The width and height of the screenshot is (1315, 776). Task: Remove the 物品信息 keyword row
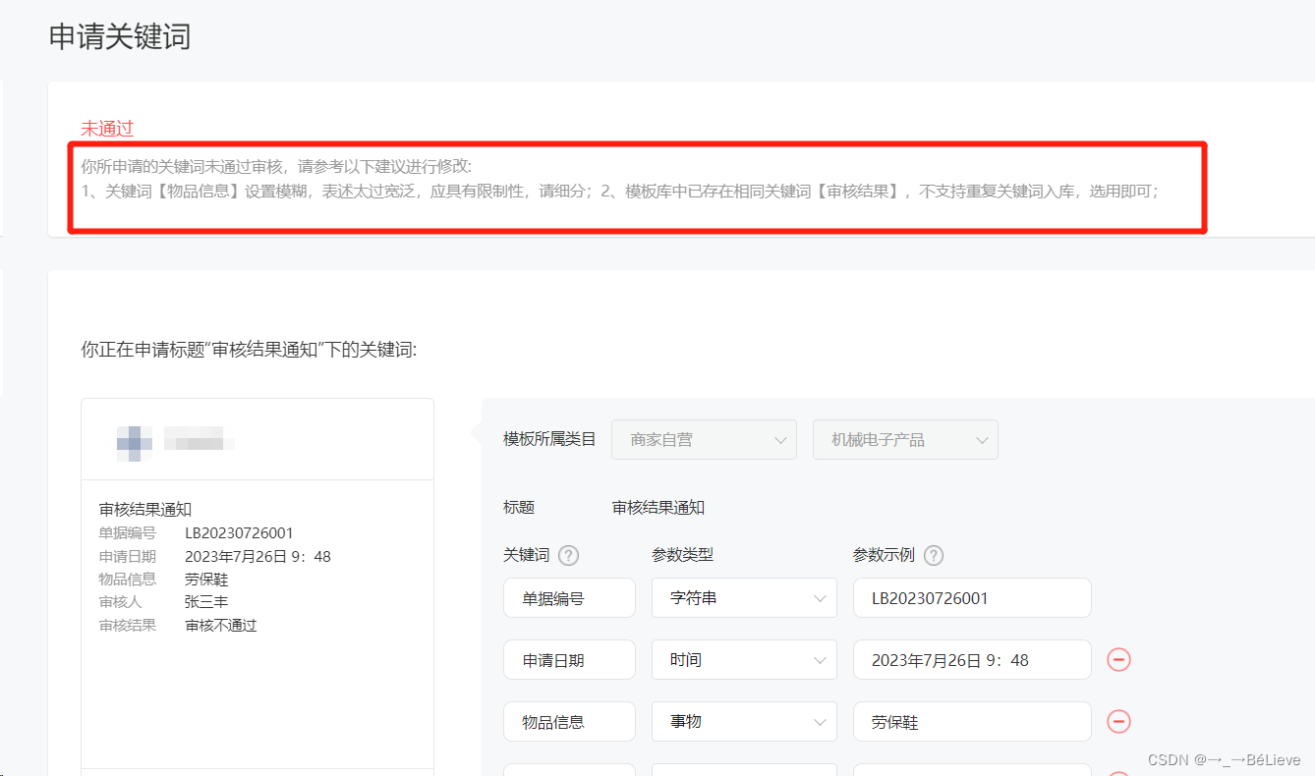[1118, 721]
